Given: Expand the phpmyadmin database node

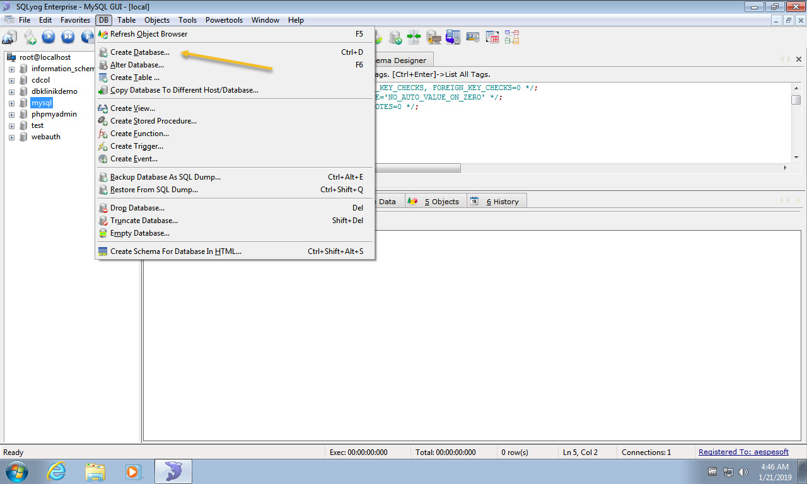Looking at the screenshot, I should pos(11,114).
